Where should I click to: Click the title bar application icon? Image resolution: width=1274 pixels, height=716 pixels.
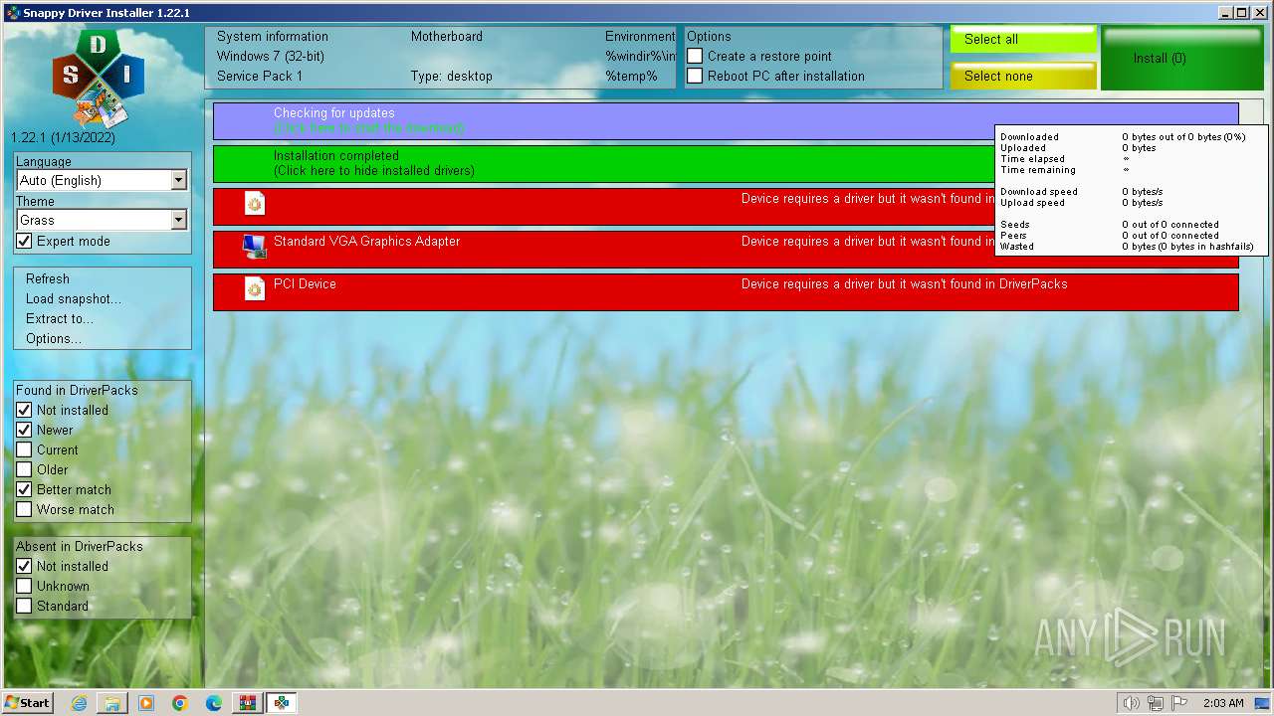(12, 13)
